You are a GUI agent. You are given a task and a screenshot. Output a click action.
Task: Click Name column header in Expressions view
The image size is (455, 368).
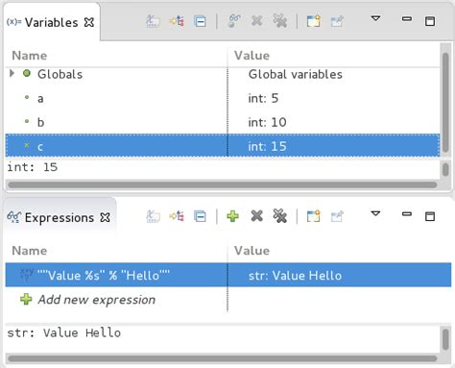click(116, 251)
